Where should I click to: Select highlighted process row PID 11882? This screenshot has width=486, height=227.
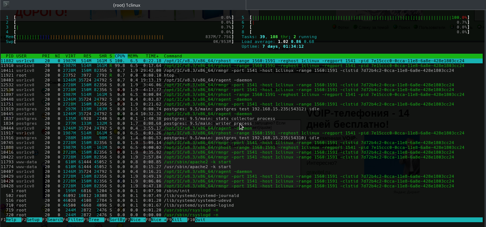242,61
